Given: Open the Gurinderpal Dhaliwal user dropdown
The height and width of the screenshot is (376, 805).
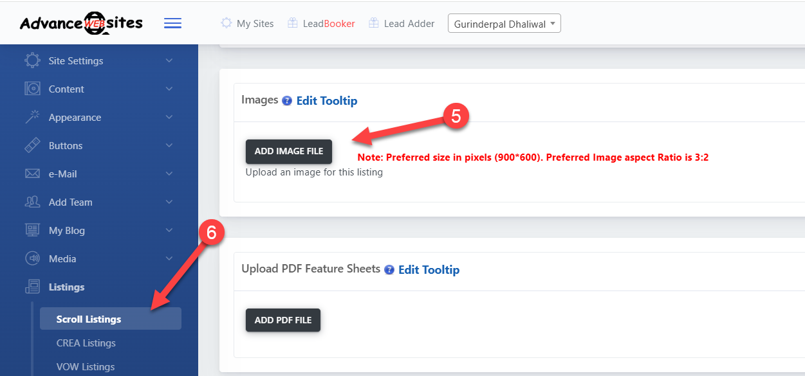Looking at the screenshot, I should [x=504, y=24].
